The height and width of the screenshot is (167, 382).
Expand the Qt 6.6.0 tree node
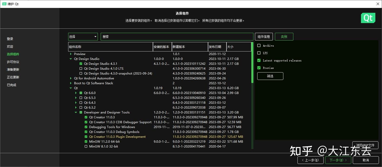coord(76,93)
